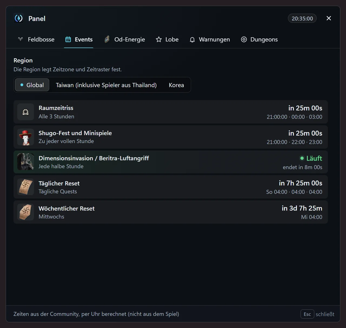This screenshot has height=328, width=346.
Task: Select the Global region option
Action: tap(32, 85)
